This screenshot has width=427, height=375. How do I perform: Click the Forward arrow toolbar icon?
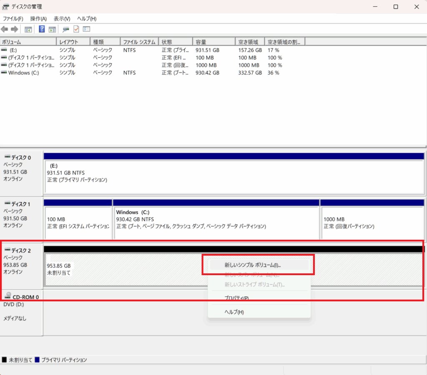click(15, 29)
